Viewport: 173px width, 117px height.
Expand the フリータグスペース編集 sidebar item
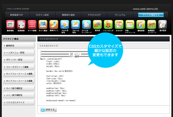pyautogui.click(x=19, y=67)
